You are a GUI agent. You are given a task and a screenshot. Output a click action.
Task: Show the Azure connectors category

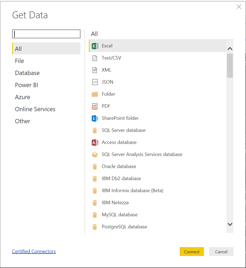46,97
